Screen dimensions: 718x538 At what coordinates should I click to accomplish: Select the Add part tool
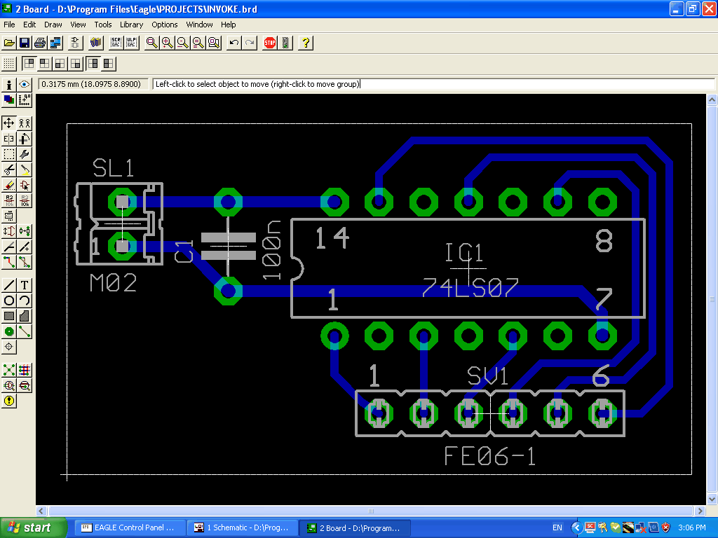coord(25,185)
